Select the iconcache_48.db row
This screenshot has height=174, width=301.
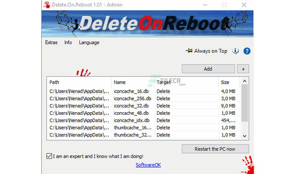click(144, 113)
